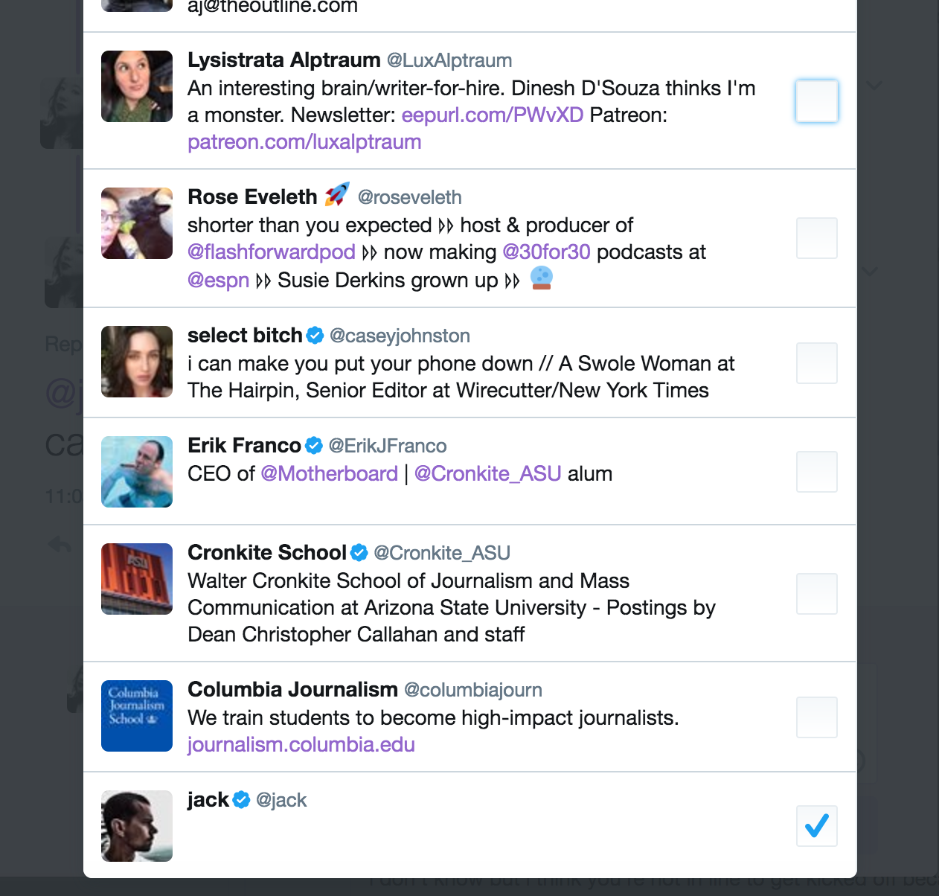Viewport: 939px width, 896px height.
Task: Select the Columbia Journalism checkbox
Action: (816, 717)
